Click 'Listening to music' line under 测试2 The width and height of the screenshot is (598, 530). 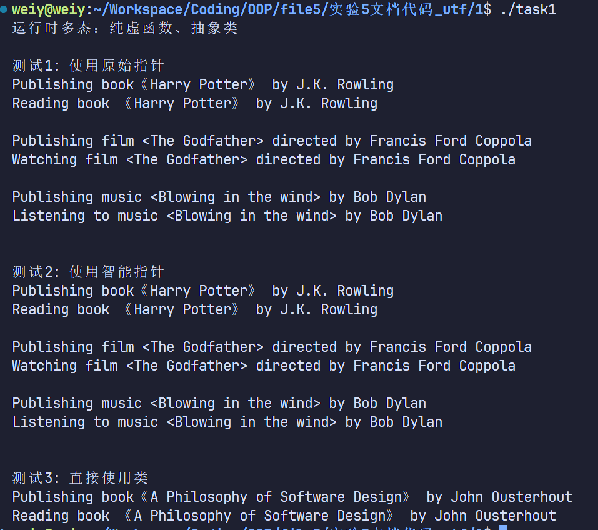tap(227, 422)
